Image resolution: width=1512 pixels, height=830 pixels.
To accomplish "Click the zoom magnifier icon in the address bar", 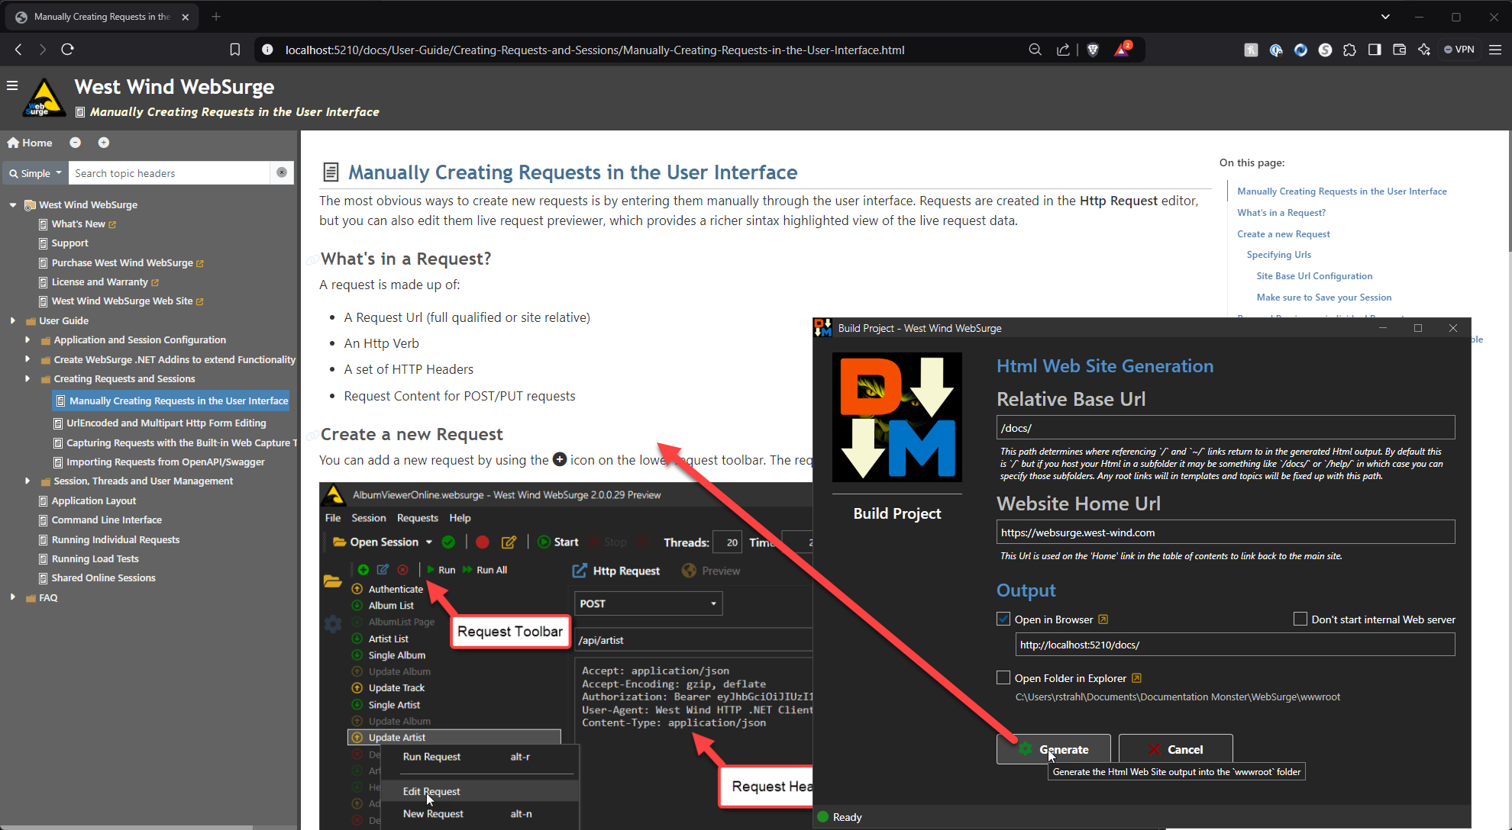I will pyautogui.click(x=1035, y=50).
